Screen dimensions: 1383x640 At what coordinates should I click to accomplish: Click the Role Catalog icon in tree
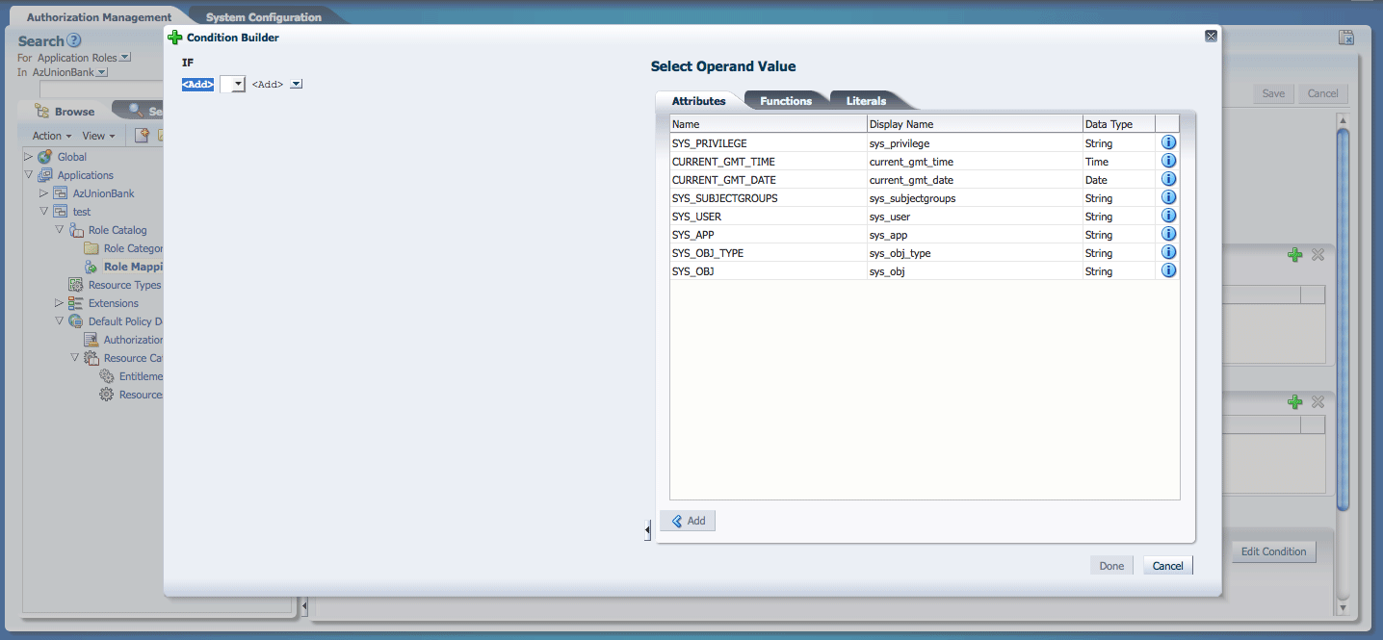coord(76,230)
